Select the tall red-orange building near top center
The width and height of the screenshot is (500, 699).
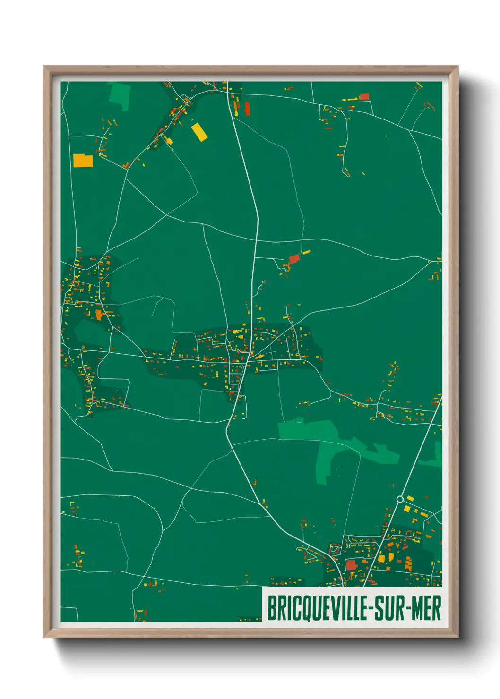(247, 109)
